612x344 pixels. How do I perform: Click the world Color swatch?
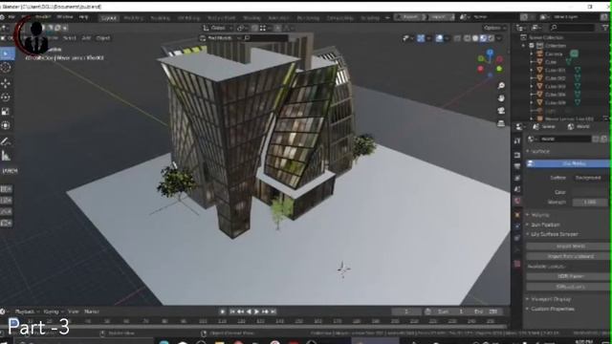point(590,192)
